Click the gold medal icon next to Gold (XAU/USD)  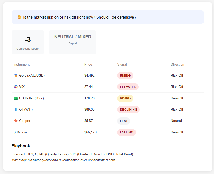point(16,75)
